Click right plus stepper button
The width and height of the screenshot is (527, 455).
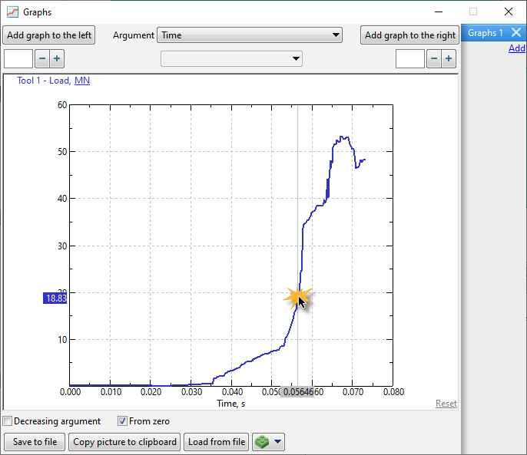pos(449,59)
